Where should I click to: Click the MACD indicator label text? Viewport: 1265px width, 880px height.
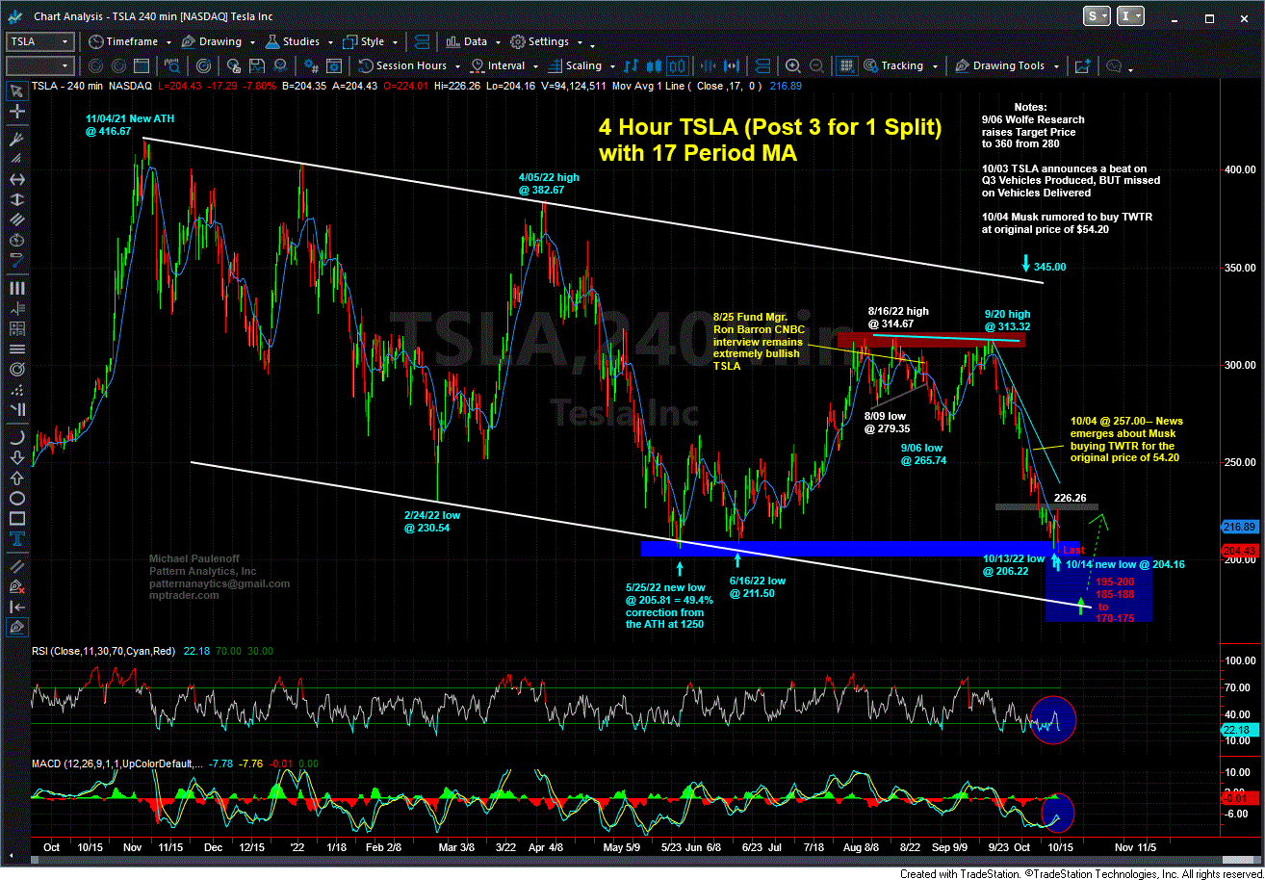pos(118,764)
